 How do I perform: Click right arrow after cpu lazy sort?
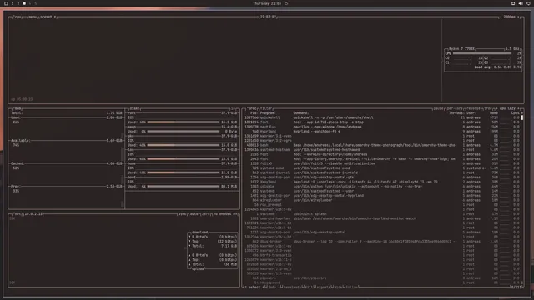(x=518, y=108)
